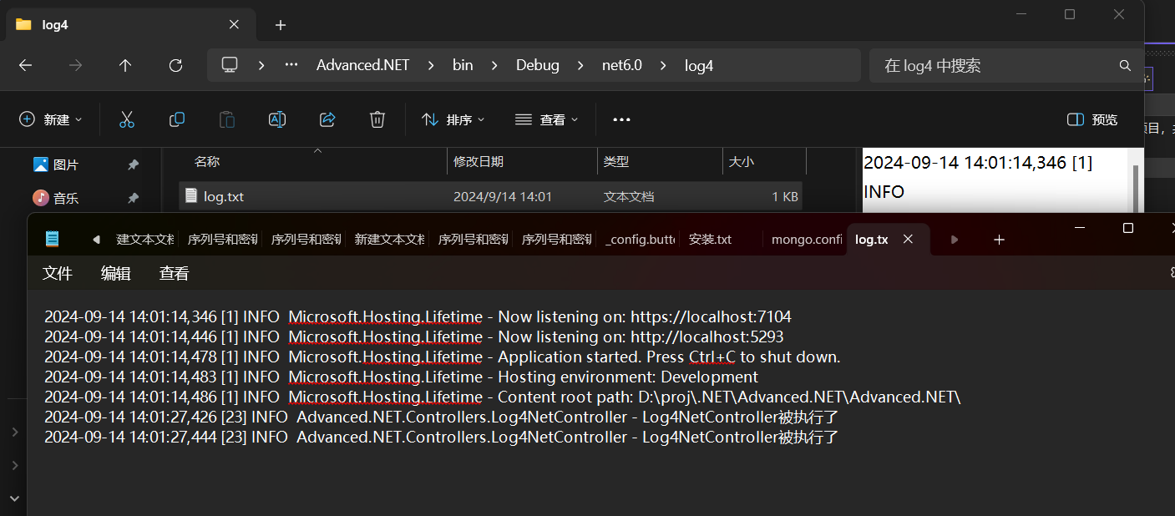Click bin in the address bar
Screen dimensions: 1175x516
click(463, 65)
